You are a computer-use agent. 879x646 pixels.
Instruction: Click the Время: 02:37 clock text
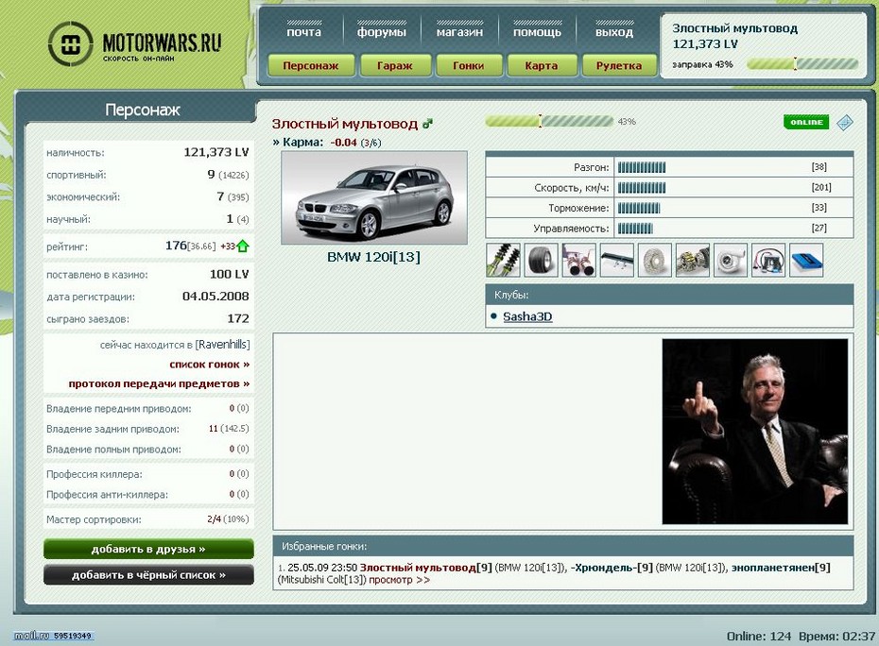coord(837,637)
